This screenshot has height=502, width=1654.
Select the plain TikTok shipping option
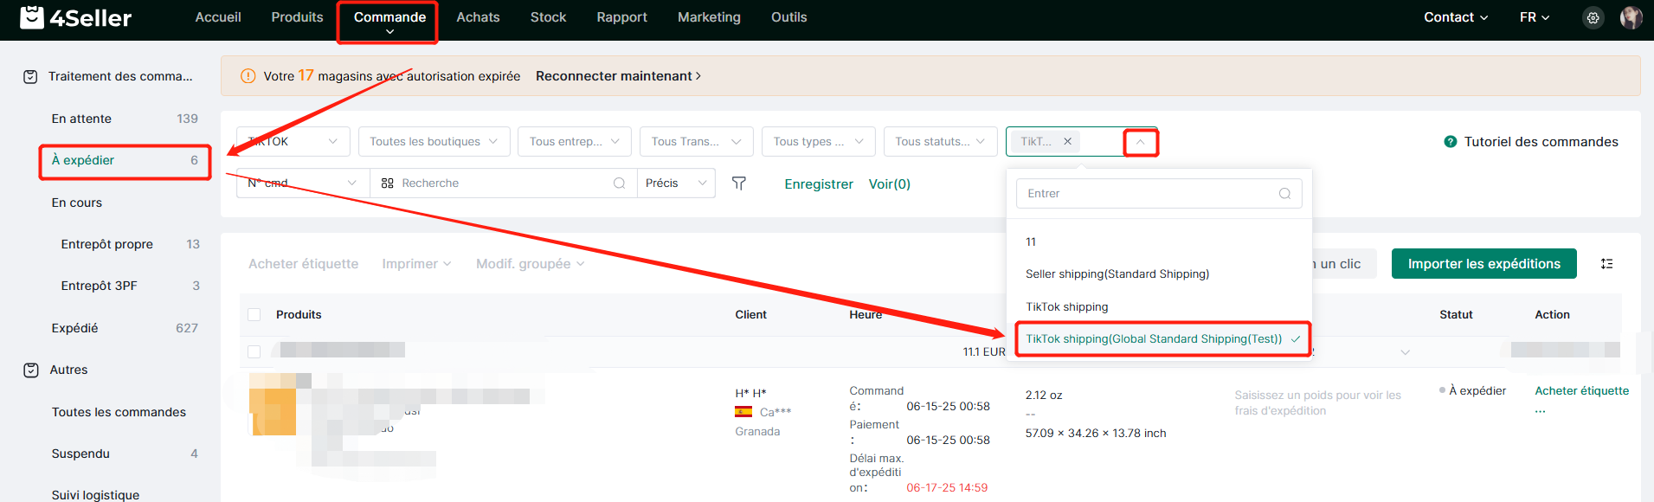click(1159, 307)
